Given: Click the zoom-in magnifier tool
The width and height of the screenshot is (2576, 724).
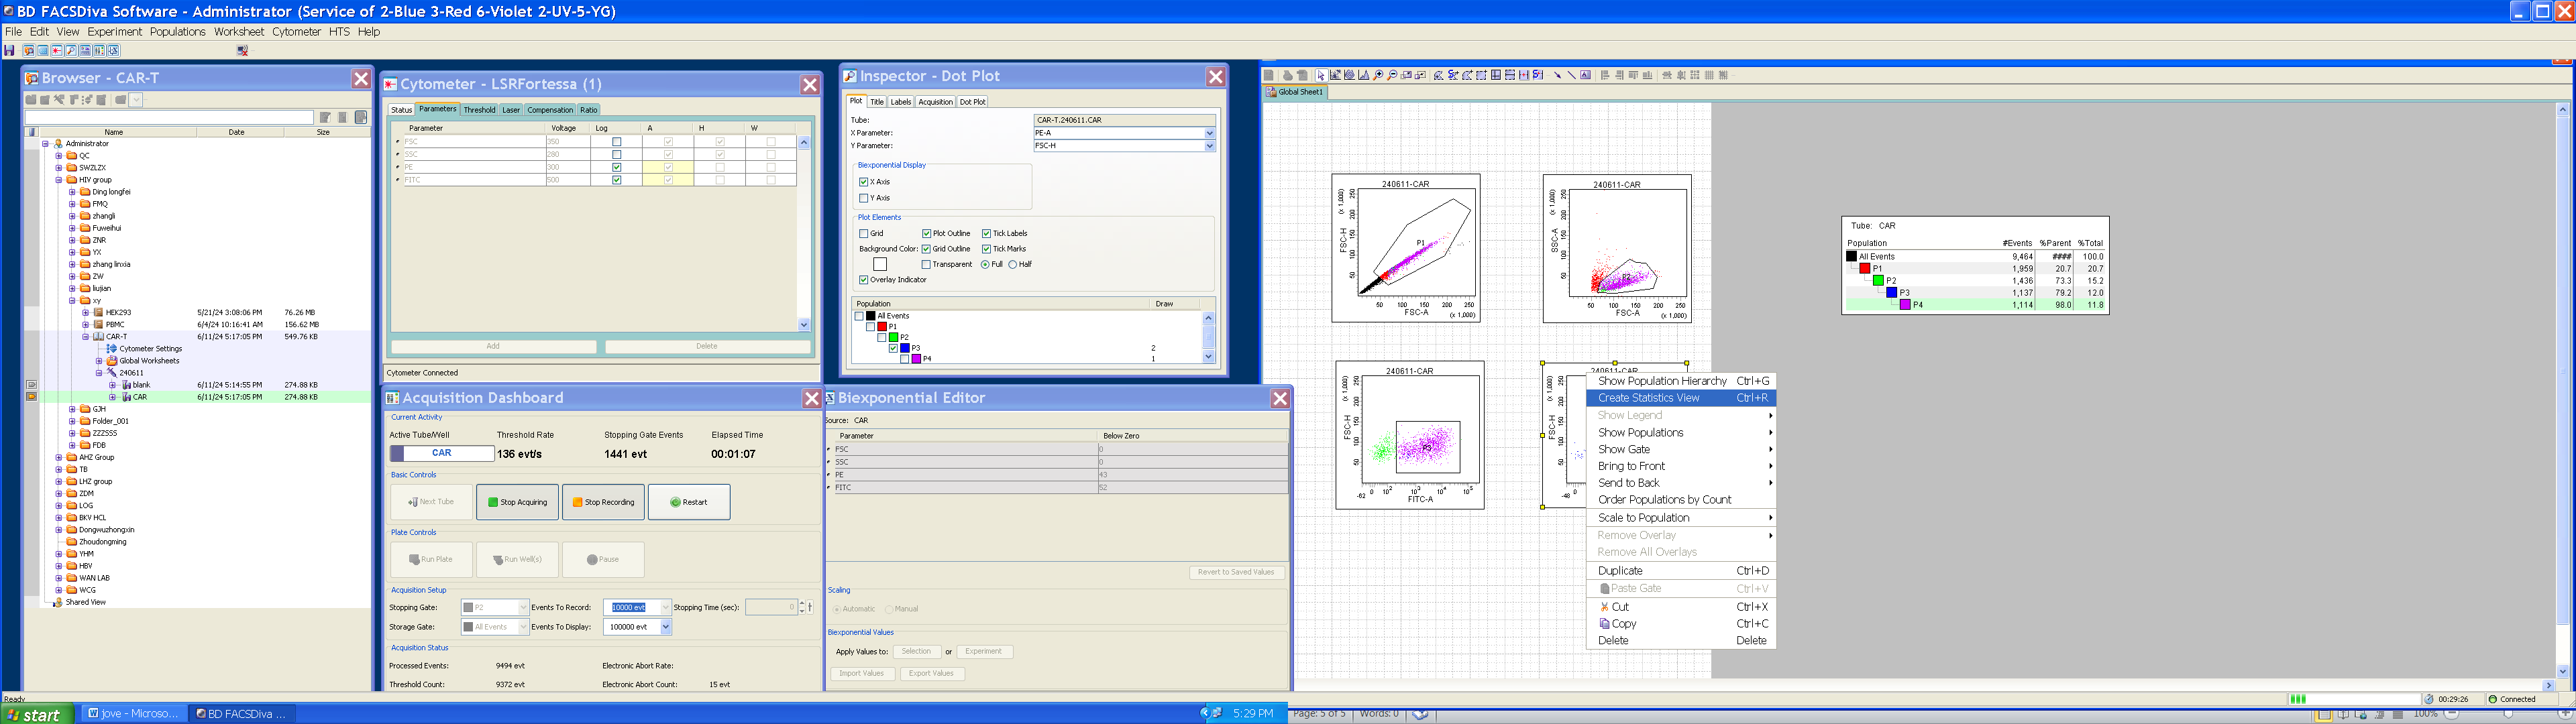Looking at the screenshot, I should [x=1378, y=75].
